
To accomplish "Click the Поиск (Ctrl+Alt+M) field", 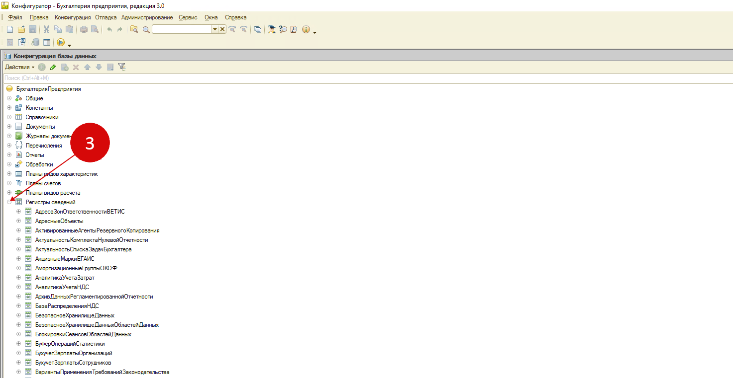I will point(368,78).
